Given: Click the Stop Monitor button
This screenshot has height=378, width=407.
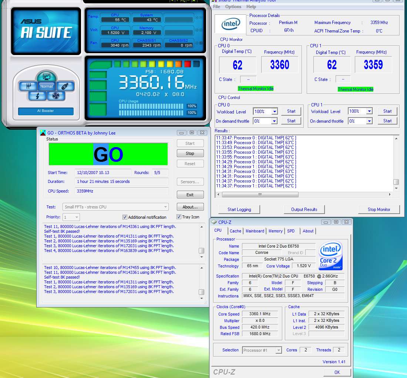Looking at the screenshot, I should 379,210.
